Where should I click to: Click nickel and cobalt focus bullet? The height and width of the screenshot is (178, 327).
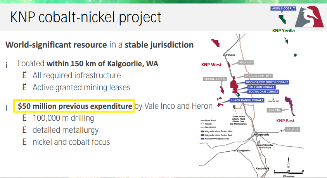pyautogui.click(x=71, y=142)
